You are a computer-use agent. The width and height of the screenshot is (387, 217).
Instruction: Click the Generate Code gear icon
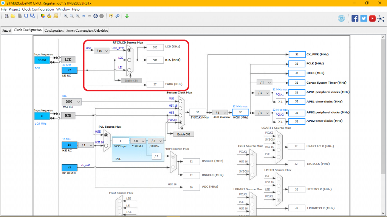[49, 16]
